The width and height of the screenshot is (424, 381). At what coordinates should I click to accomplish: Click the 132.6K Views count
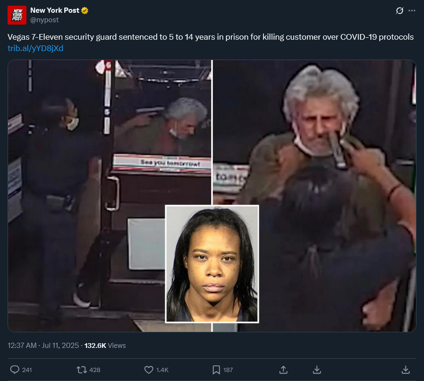(x=105, y=346)
